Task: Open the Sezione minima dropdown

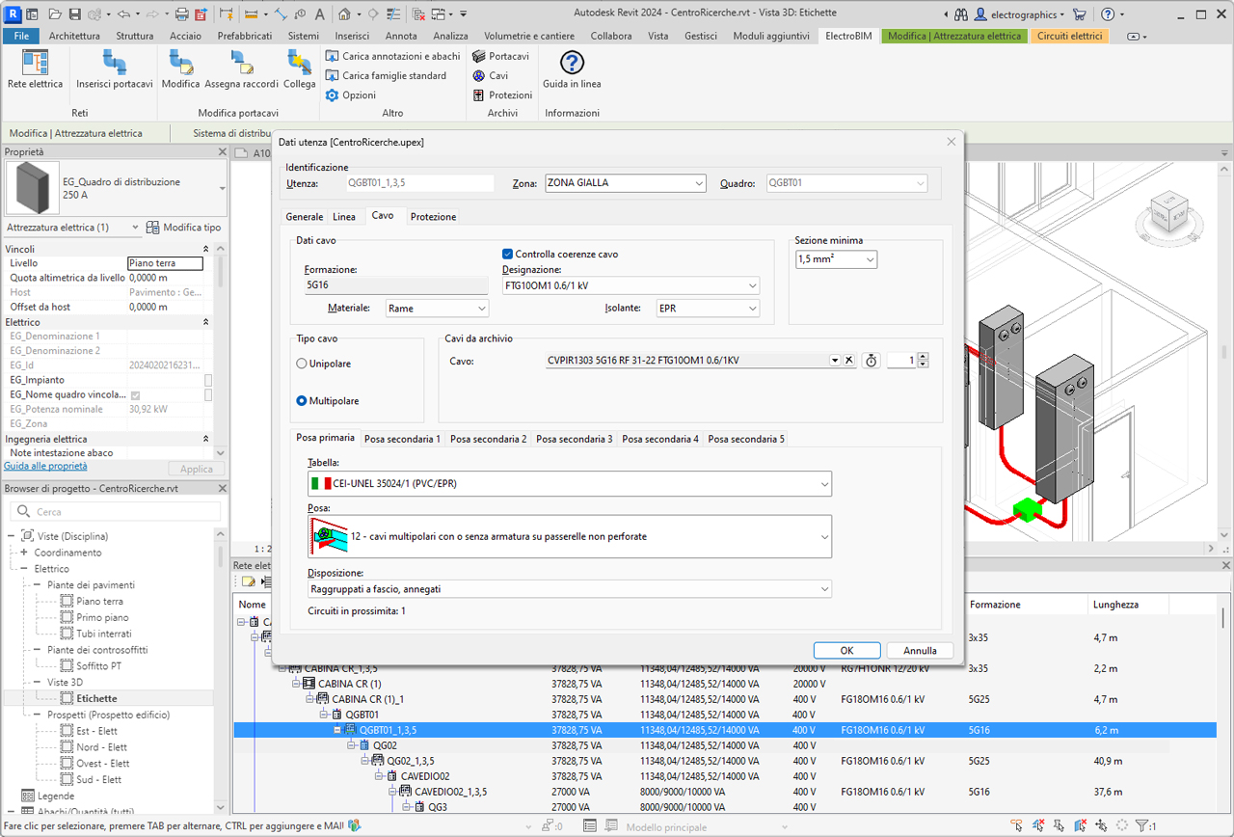Action: click(836, 259)
